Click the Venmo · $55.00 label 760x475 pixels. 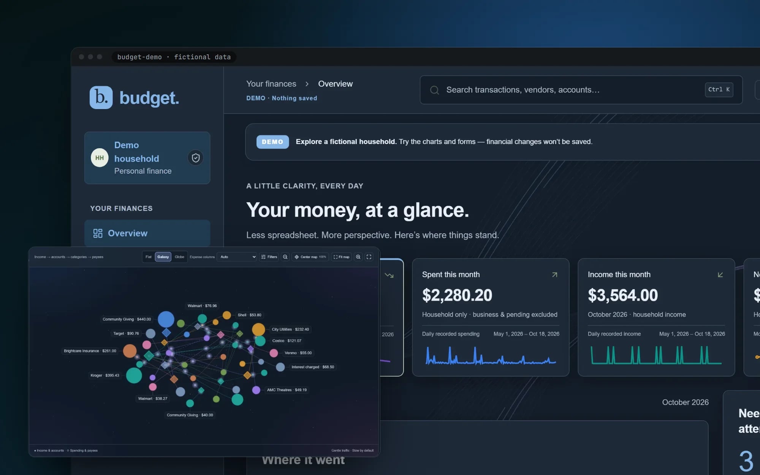298,353
